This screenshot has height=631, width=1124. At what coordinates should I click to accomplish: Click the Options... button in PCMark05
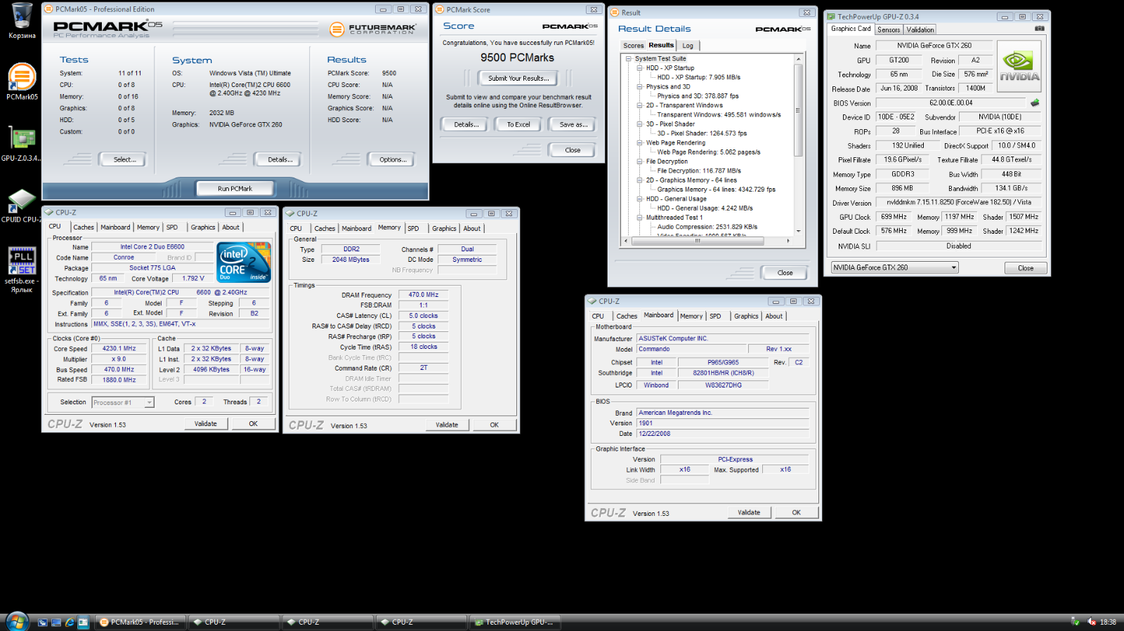pyautogui.click(x=393, y=159)
